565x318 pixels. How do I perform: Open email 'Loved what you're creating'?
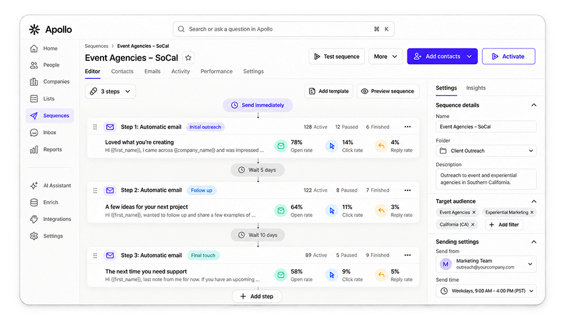pyautogui.click(x=140, y=142)
